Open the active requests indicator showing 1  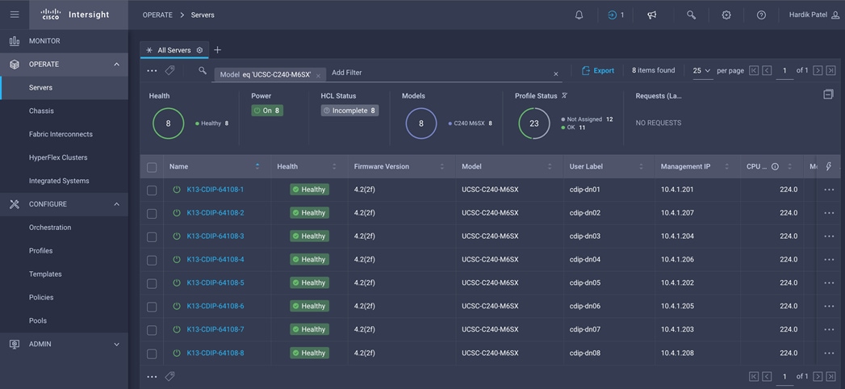click(616, 15)
